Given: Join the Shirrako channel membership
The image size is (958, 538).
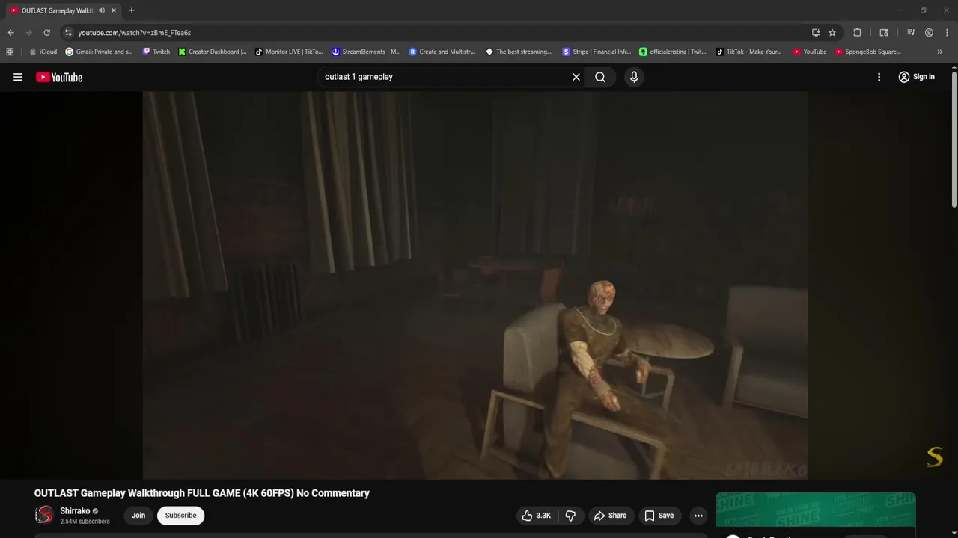Looking at the screenshot, I should click(x=138, y=516).
